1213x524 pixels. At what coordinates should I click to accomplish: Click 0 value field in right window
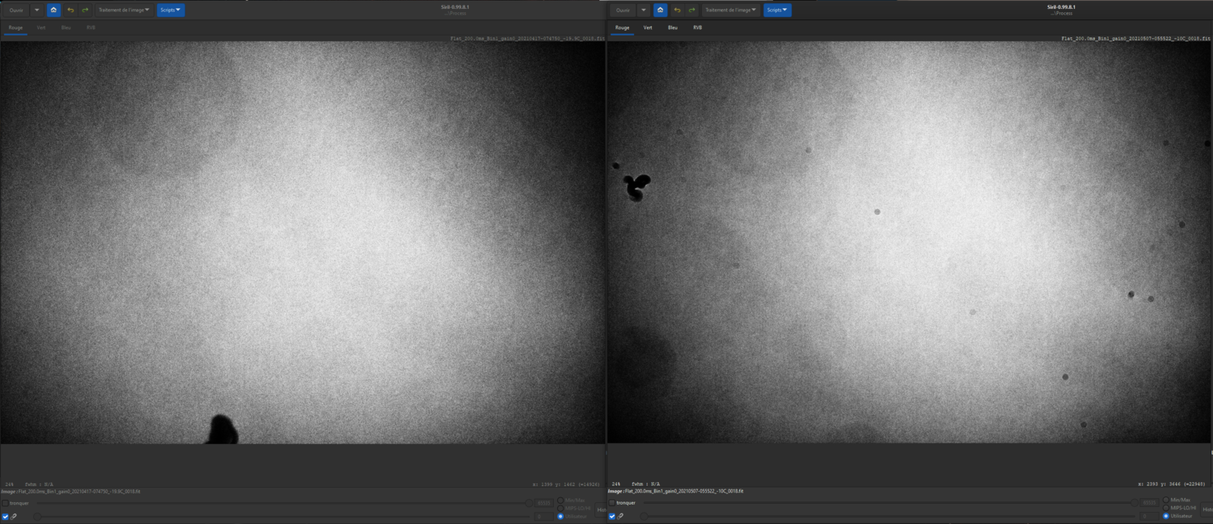(1149, 516)
